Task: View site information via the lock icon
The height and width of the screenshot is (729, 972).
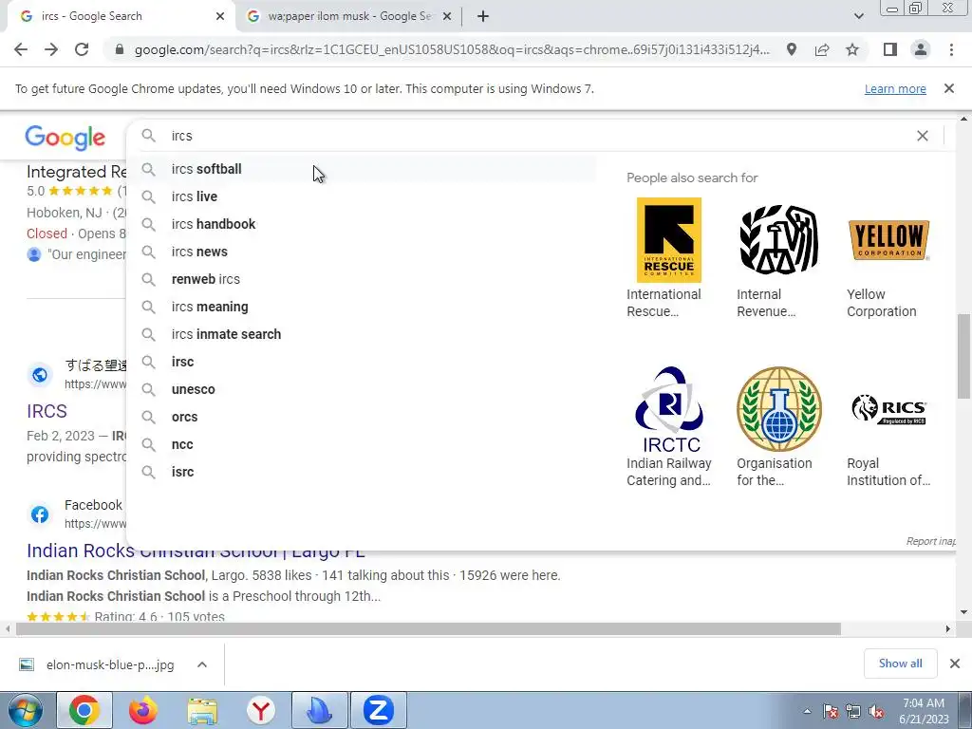Action: point(120,49)
